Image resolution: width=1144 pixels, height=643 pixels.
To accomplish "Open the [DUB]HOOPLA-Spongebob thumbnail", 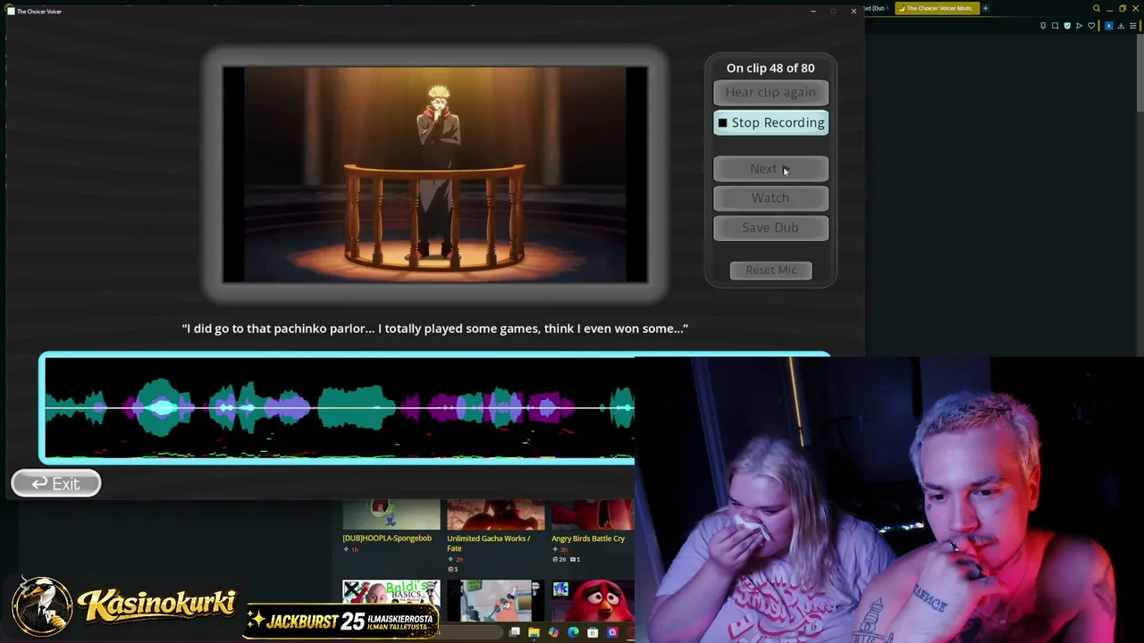I will [x=391, y=515].
